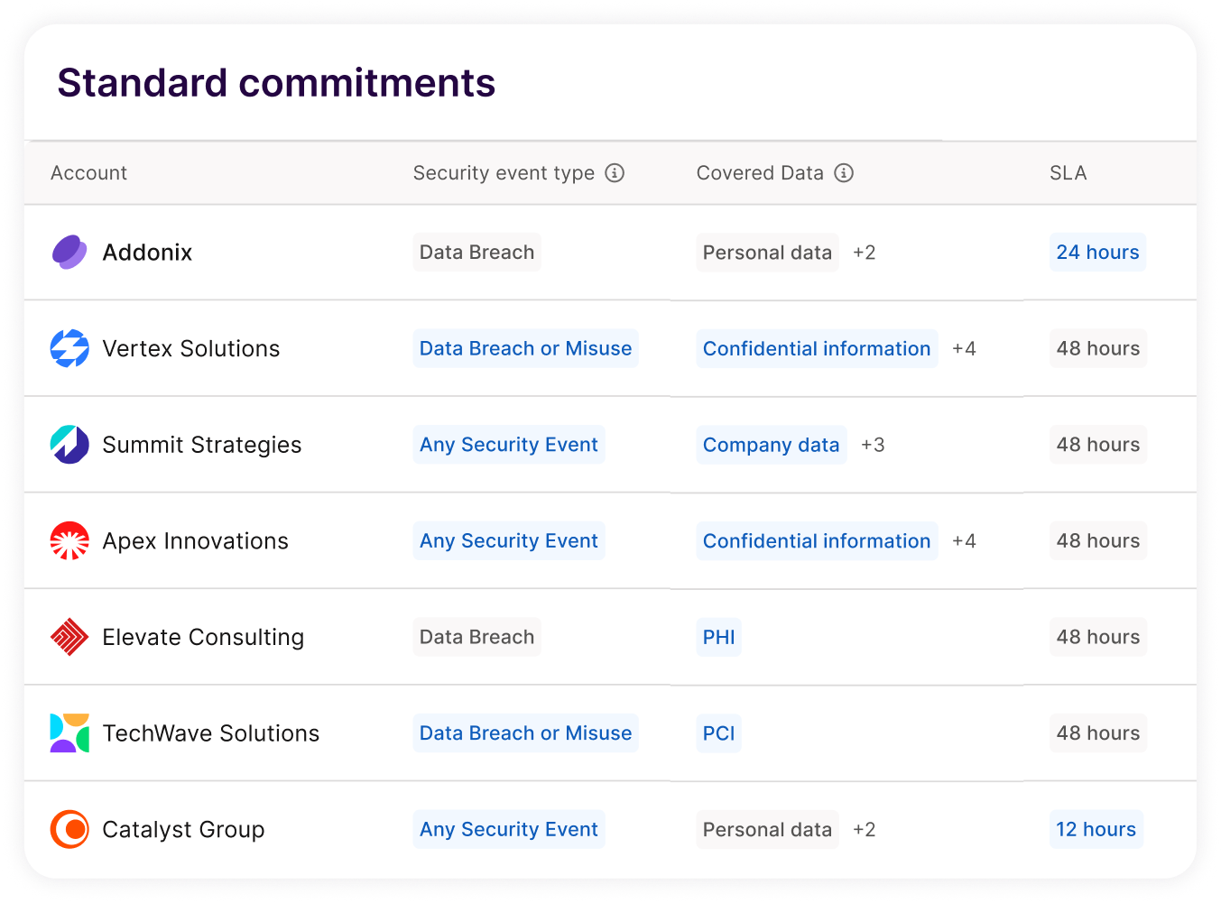The height and width of the screenshot is (903, 1221).
Task: Click the Company data tag for Summit Strategies
Action: pyautogui.click(x=771, y=445)
